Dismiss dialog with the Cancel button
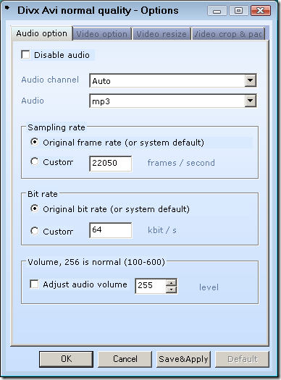 pos(125,359)
